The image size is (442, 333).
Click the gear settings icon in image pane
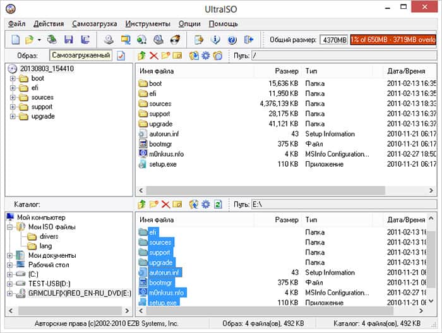(x=206, y=56)
